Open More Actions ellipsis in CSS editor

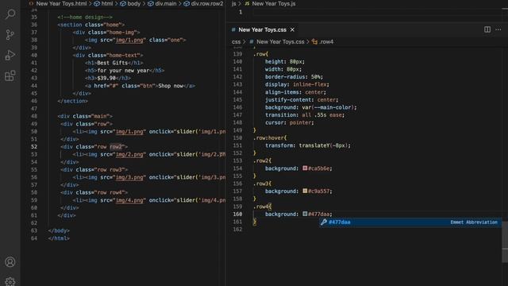click(498, 29)
